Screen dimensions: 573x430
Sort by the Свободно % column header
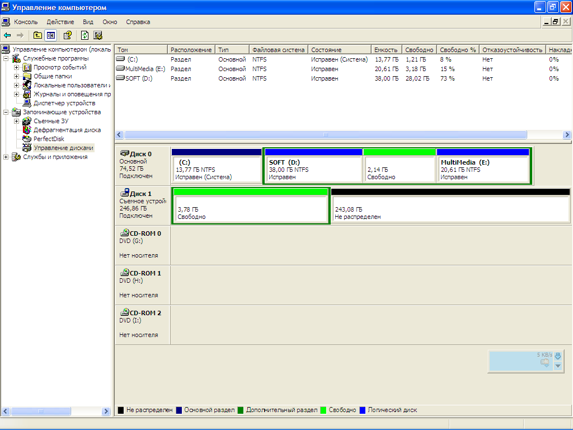coord(457,50)
